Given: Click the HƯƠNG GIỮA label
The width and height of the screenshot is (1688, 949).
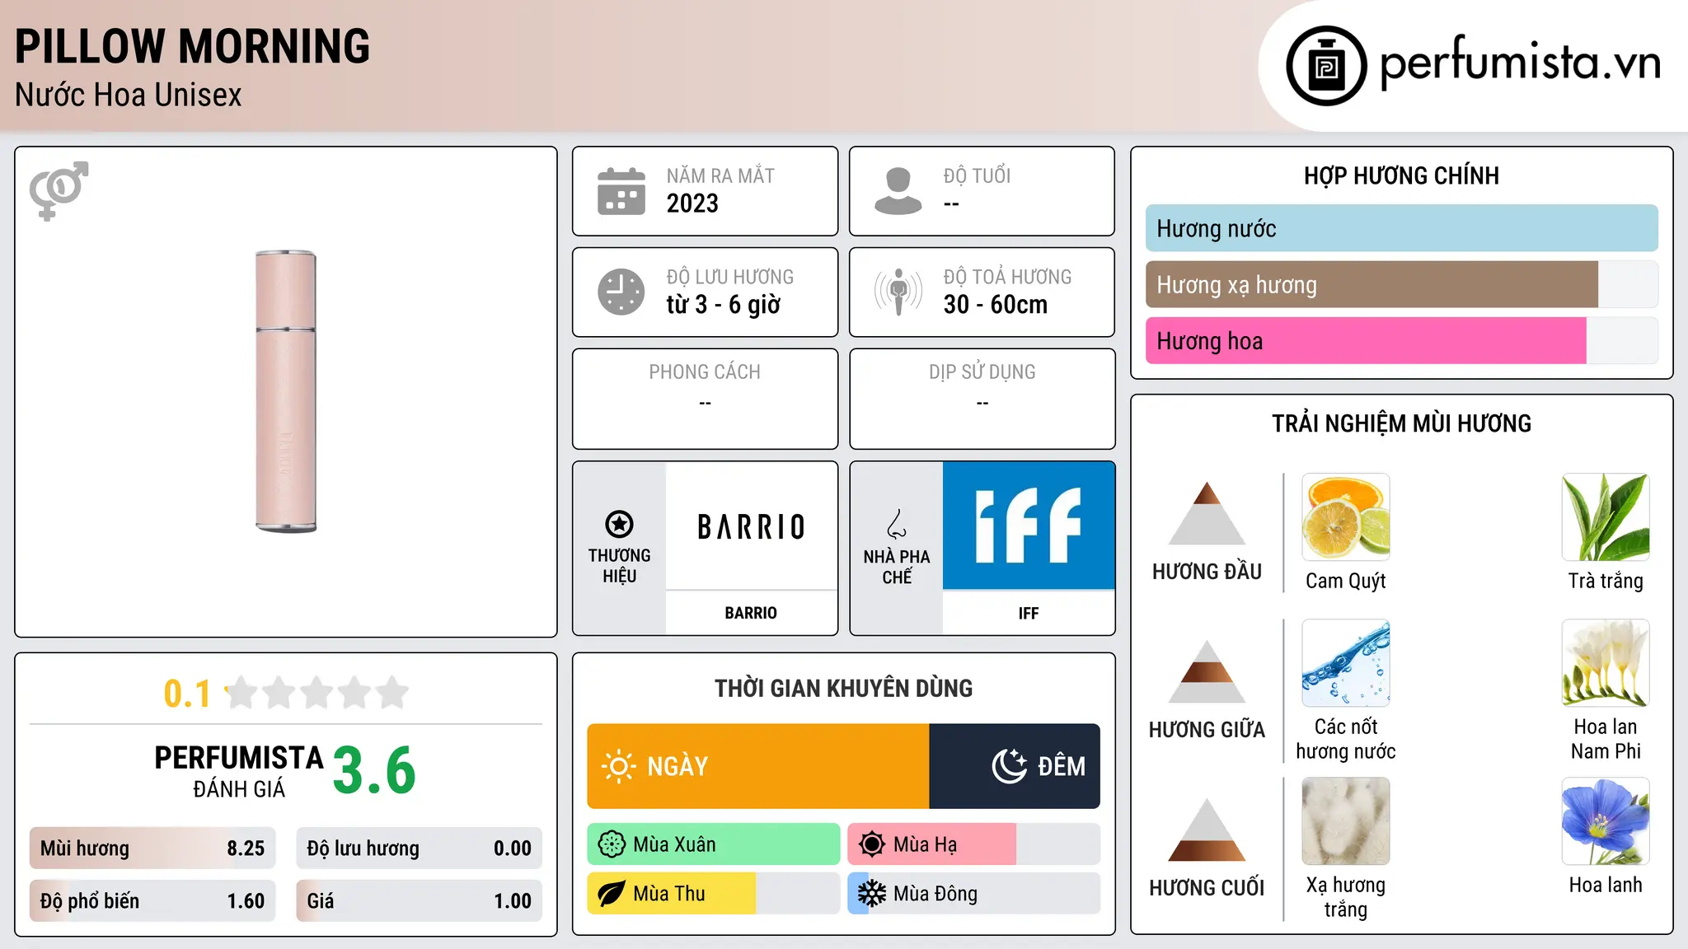Looking at the screenshot, I should coord(1207,730).
